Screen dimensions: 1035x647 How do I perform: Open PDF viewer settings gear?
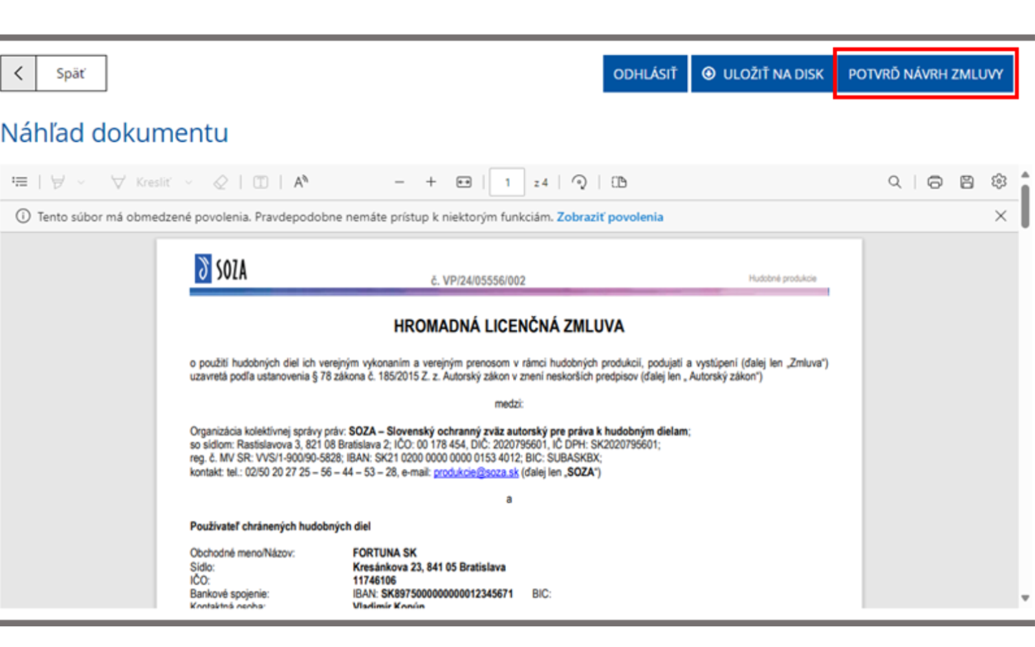pyautogui.click(x=999, y=182)
